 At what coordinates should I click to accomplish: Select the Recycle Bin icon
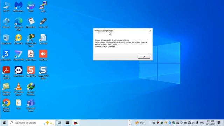tap(6, 39)
